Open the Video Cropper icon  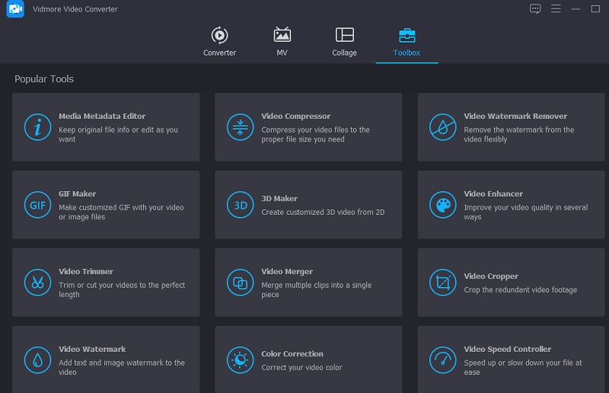(442, 283)
